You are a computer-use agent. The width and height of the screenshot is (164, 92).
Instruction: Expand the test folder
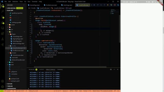(x=12, y=62)
